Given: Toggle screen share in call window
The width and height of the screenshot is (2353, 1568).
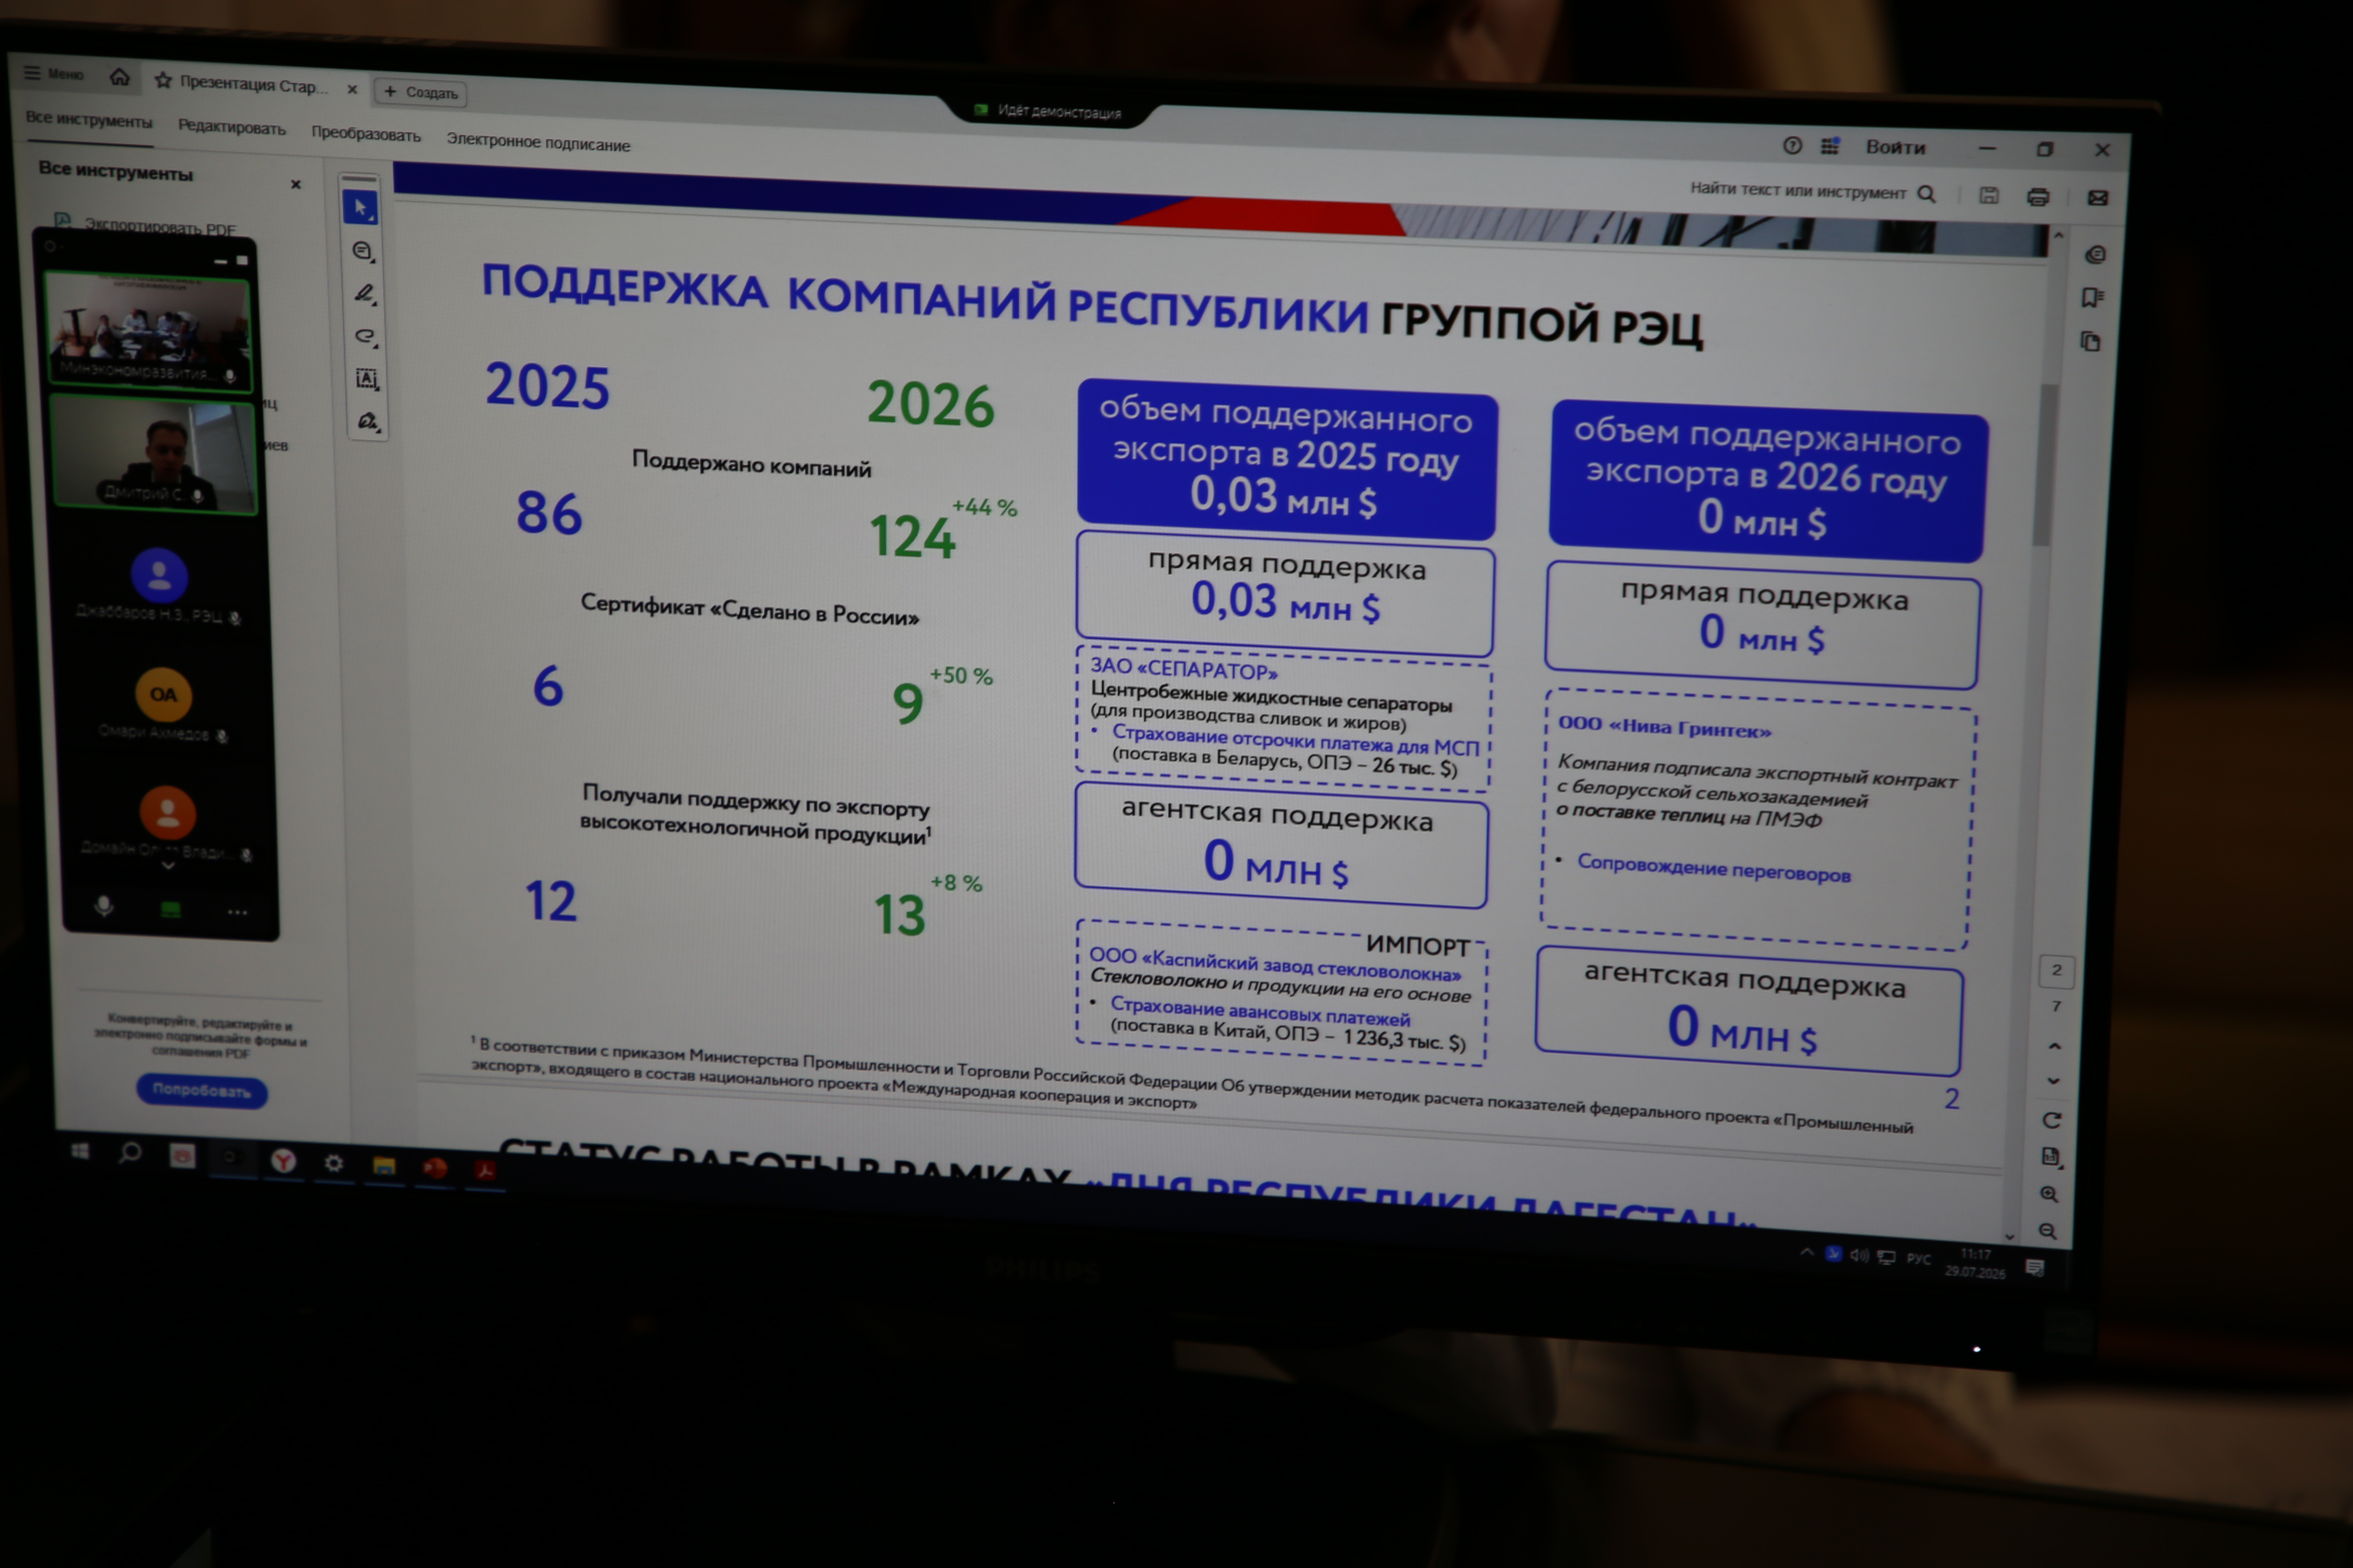Looking at the screenshot, I should click(x=171, y=909).
